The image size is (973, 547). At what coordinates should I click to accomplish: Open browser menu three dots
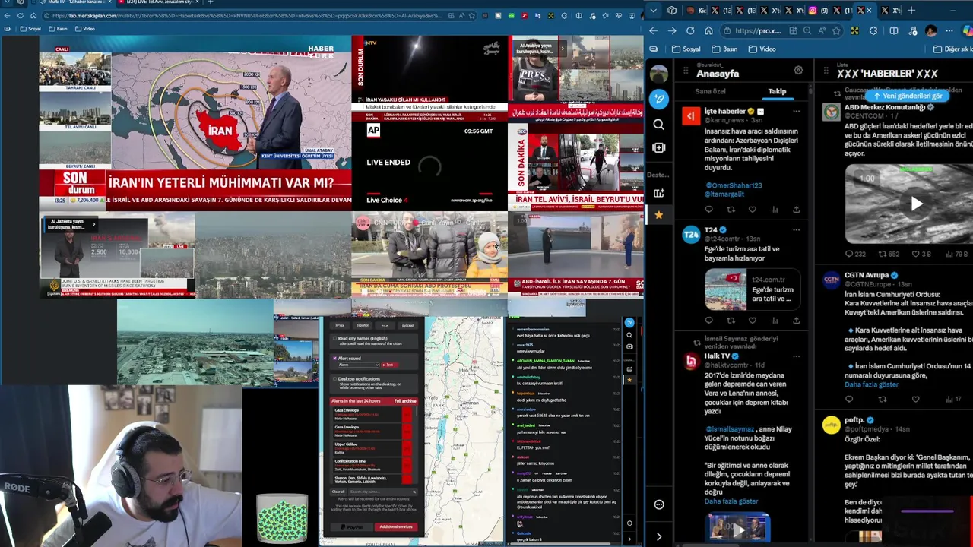coord(949,30)
